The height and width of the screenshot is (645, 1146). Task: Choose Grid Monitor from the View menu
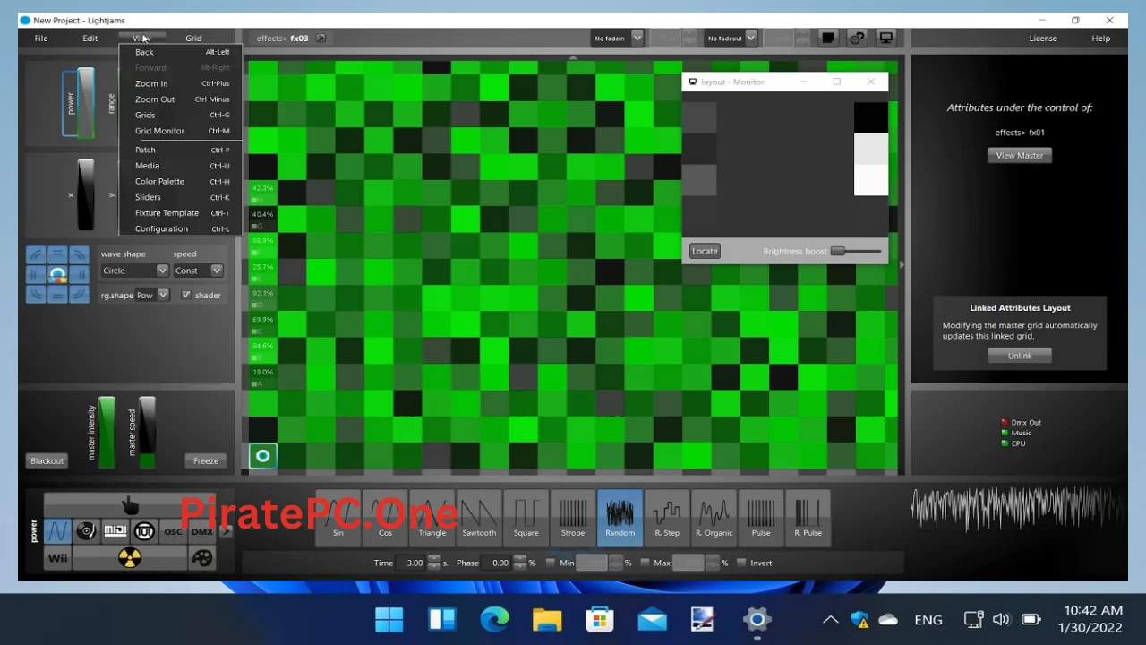pyautogui.click(x=182, y=131)
